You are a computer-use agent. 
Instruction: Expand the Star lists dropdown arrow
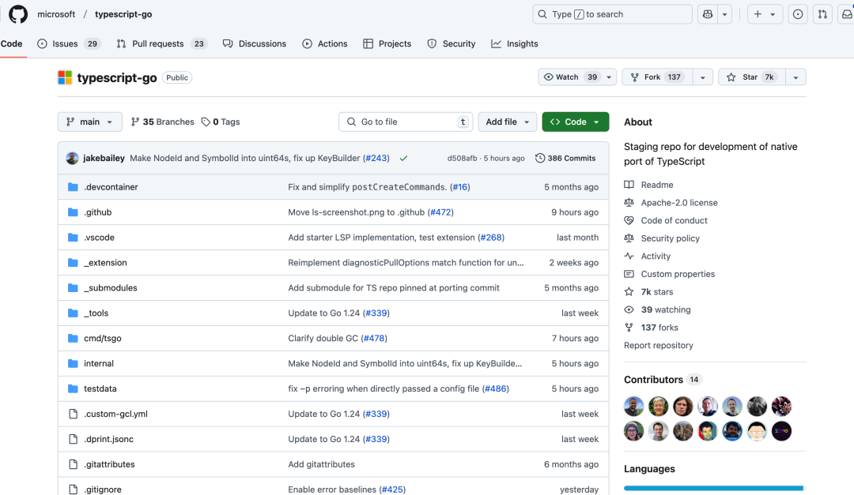(x=795, y=77)
